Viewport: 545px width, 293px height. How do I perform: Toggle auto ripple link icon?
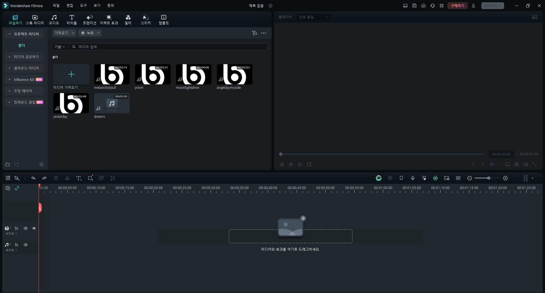click(x=17, y=188)
